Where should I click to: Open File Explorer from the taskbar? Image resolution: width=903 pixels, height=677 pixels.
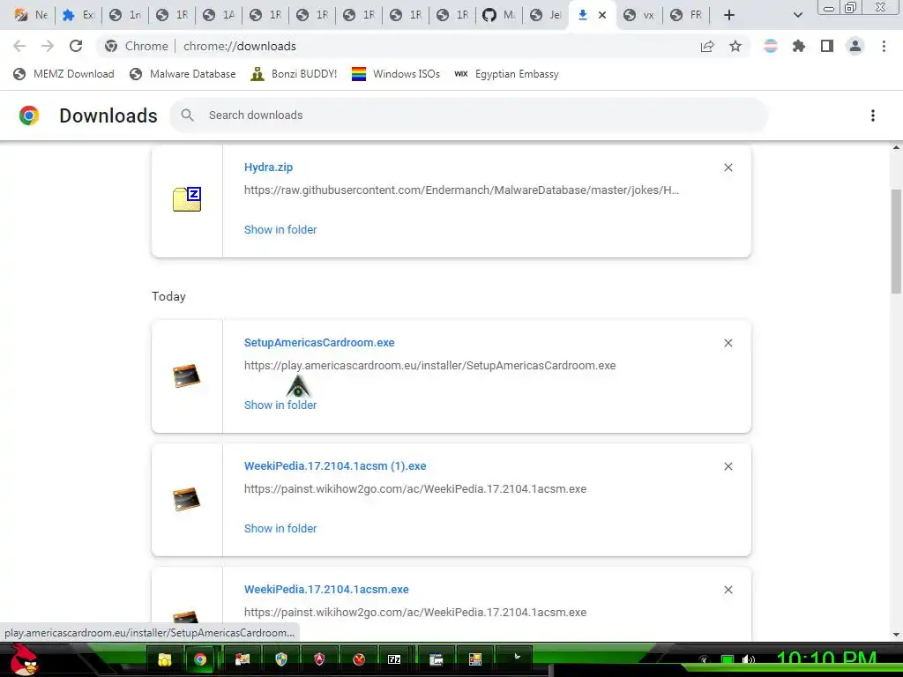tap(165, 659)
